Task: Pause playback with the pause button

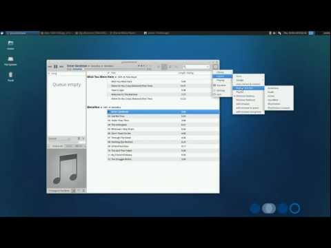Action: (x=56, y=66)
